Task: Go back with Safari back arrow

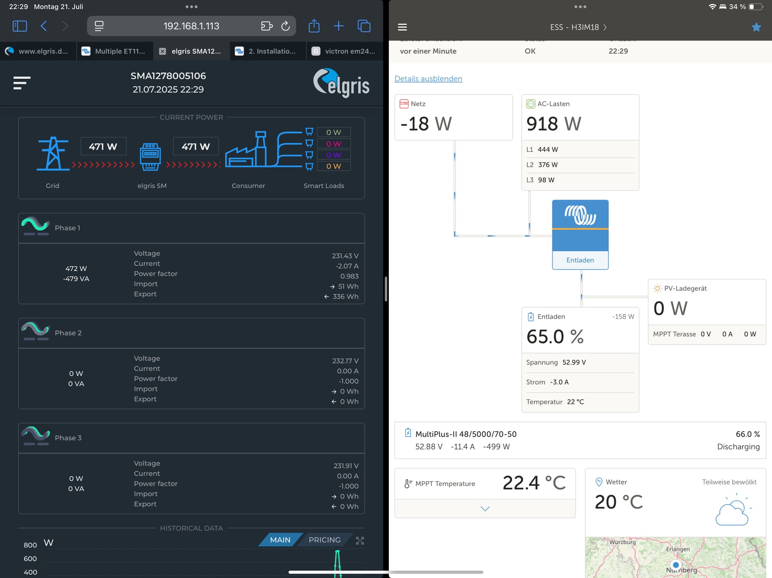Action: point(44,26)
